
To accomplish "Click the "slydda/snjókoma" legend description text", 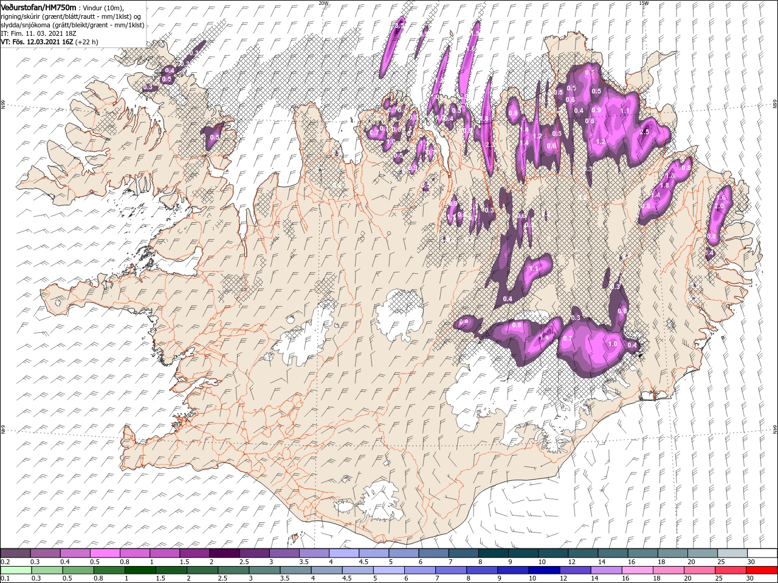I will [26, 25].
